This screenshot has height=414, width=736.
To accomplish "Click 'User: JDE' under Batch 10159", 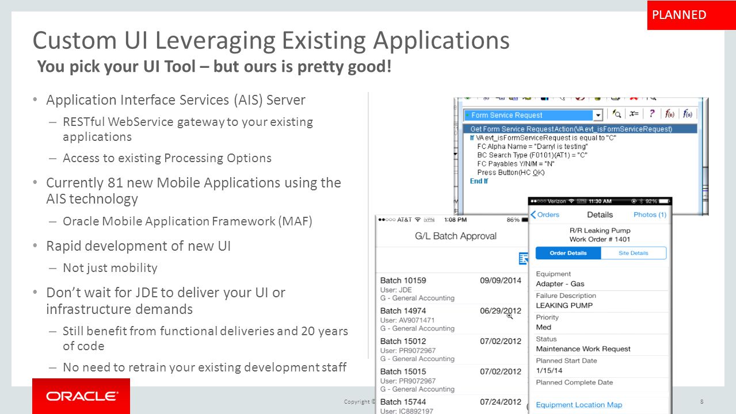I will tap(396, 290).
